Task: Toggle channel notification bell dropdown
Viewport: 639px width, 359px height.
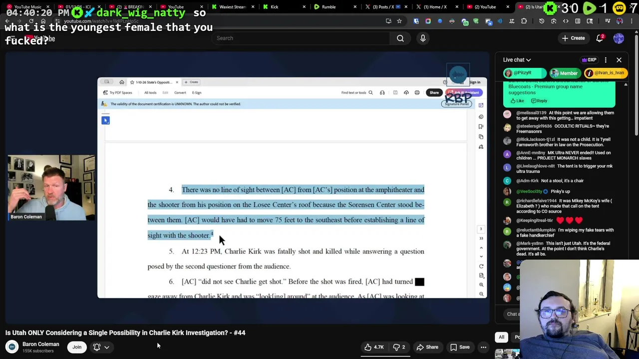Action: point(101,347)
